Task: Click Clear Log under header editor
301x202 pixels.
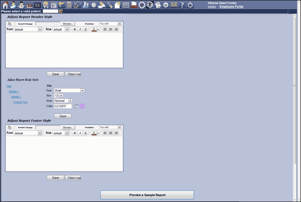Action: click(73, 74)
